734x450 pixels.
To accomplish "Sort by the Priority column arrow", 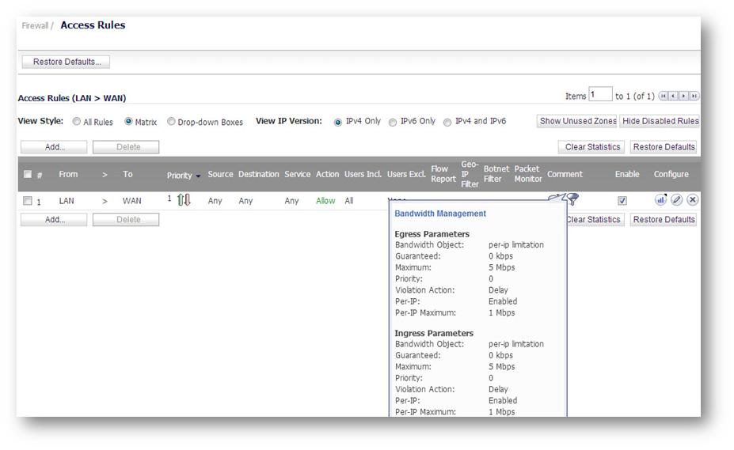I will (x=198, y=176).
